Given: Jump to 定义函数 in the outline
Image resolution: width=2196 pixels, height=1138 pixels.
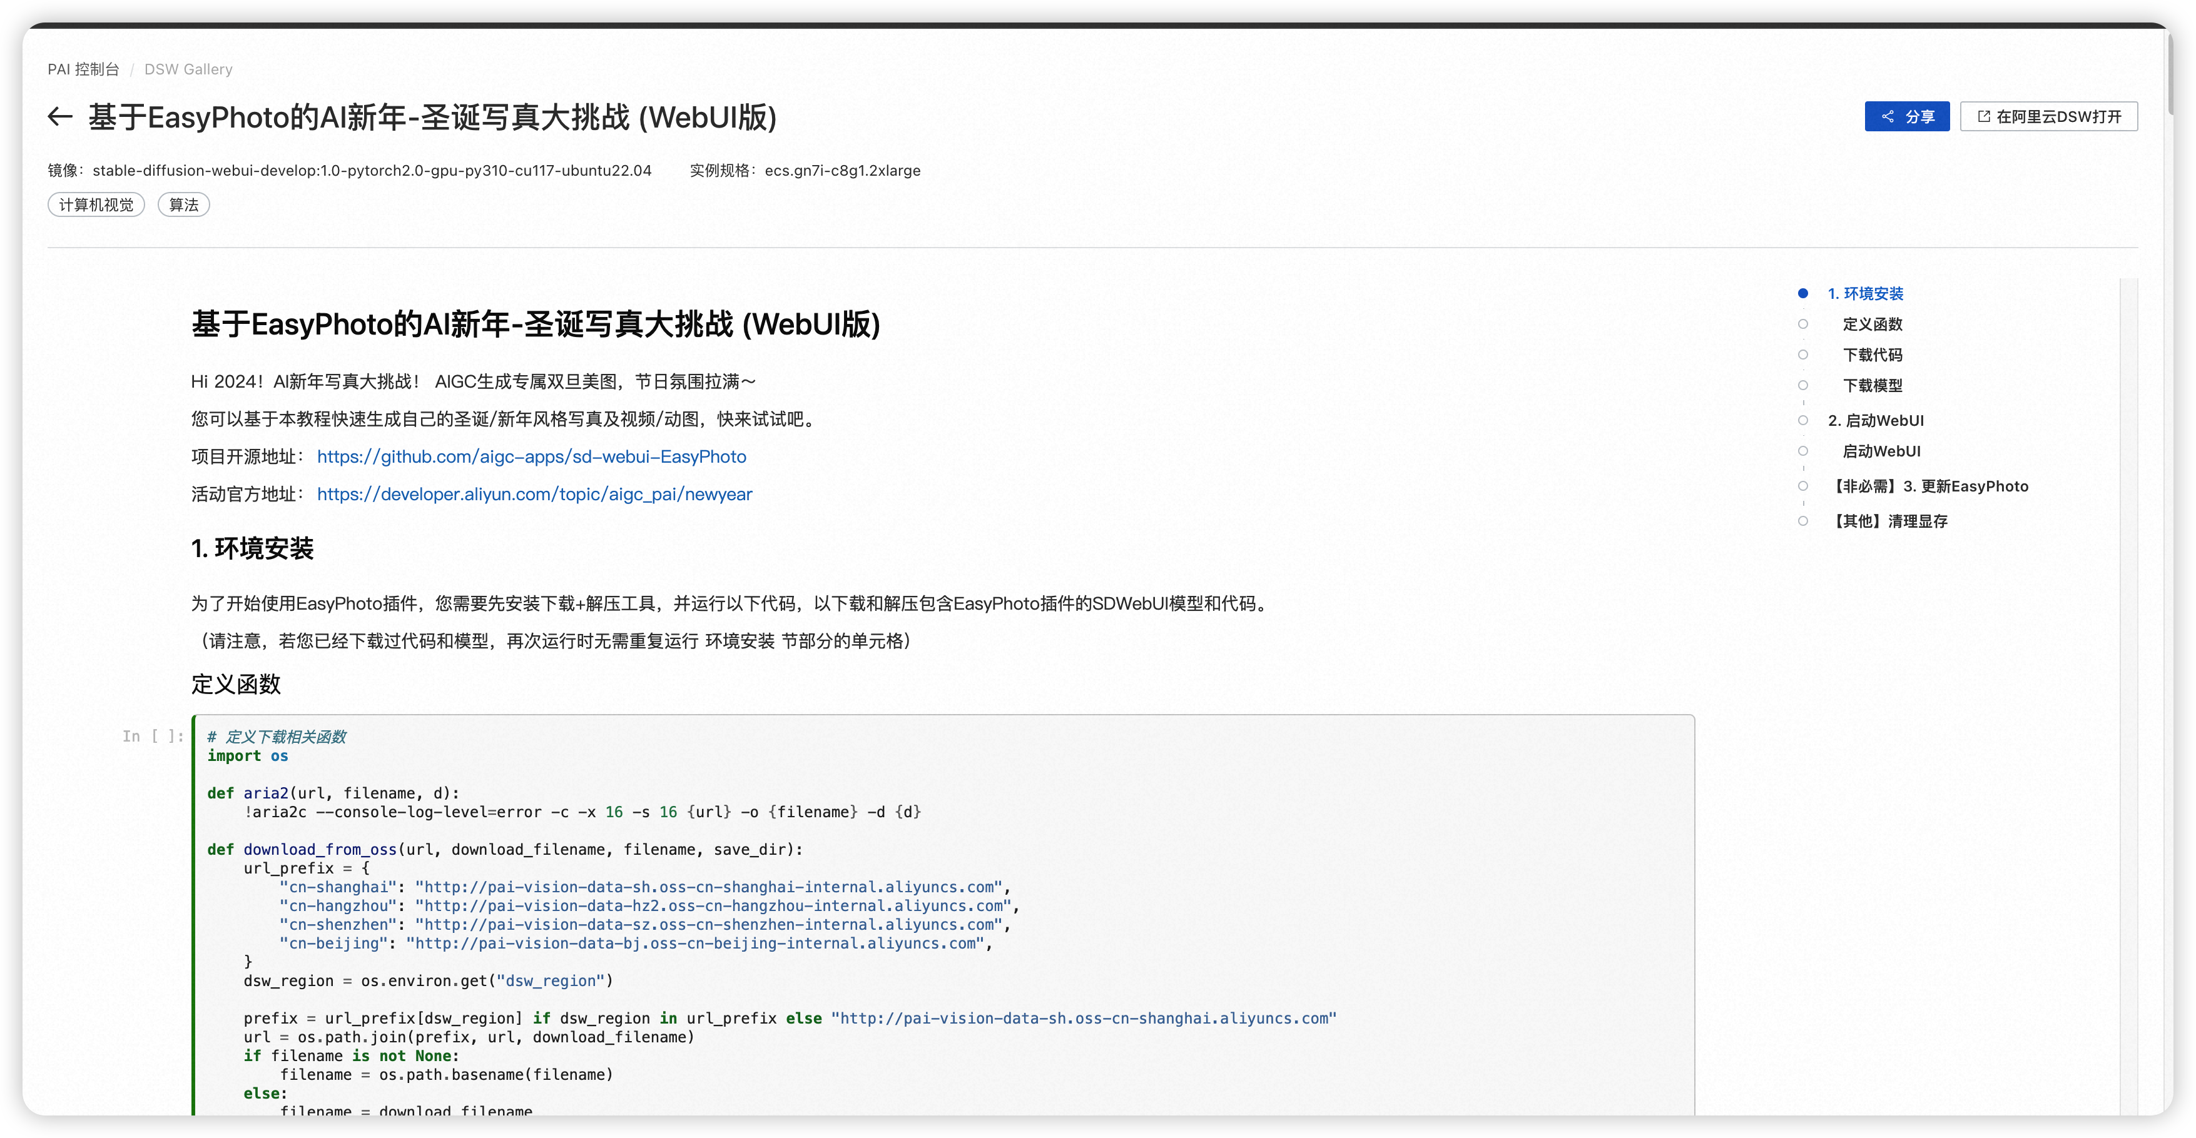Looking at the screenshot, I should [x=1872, y=325].
